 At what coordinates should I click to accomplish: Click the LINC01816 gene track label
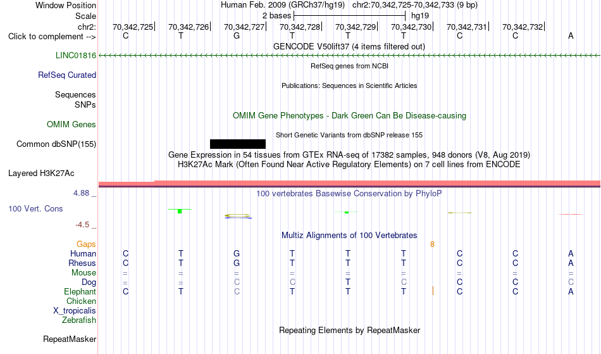[x=76, y=55]
